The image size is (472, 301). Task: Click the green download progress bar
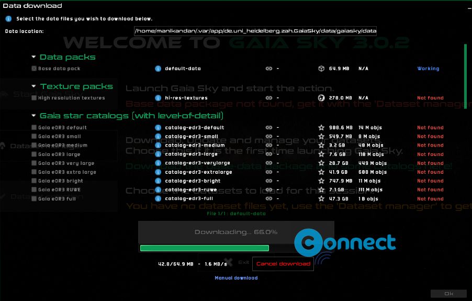click(x=205, y=248)
